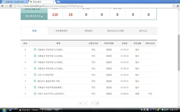Viewport: 180px width, 112px height.
Task: Click the scrollbar down arrow
Action: click(179, 106)
